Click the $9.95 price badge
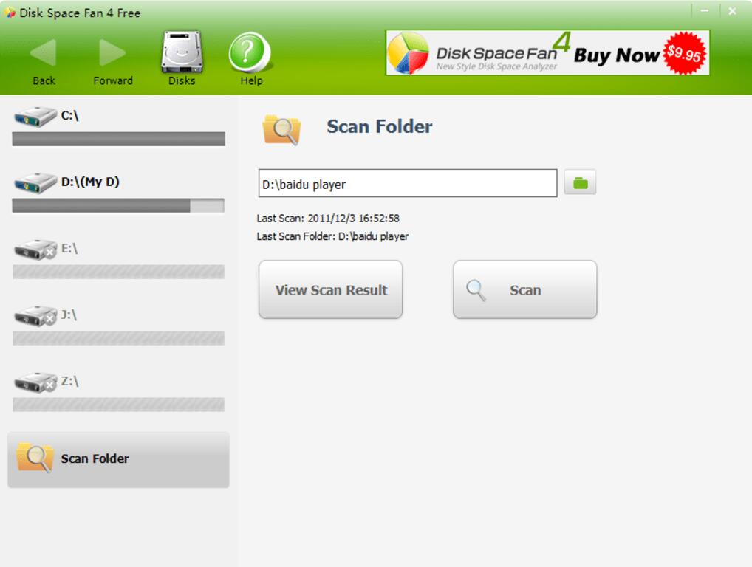 click(685, 53)
